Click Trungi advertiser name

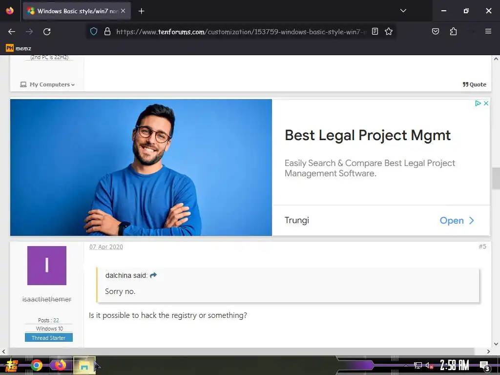[296, 220]
